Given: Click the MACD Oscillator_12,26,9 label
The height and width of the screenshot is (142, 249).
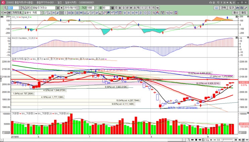Looking at the screenshot, I should click(x=24, y=38).
